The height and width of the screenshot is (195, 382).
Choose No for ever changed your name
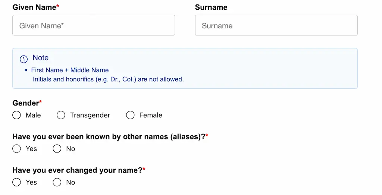(57, 182)
